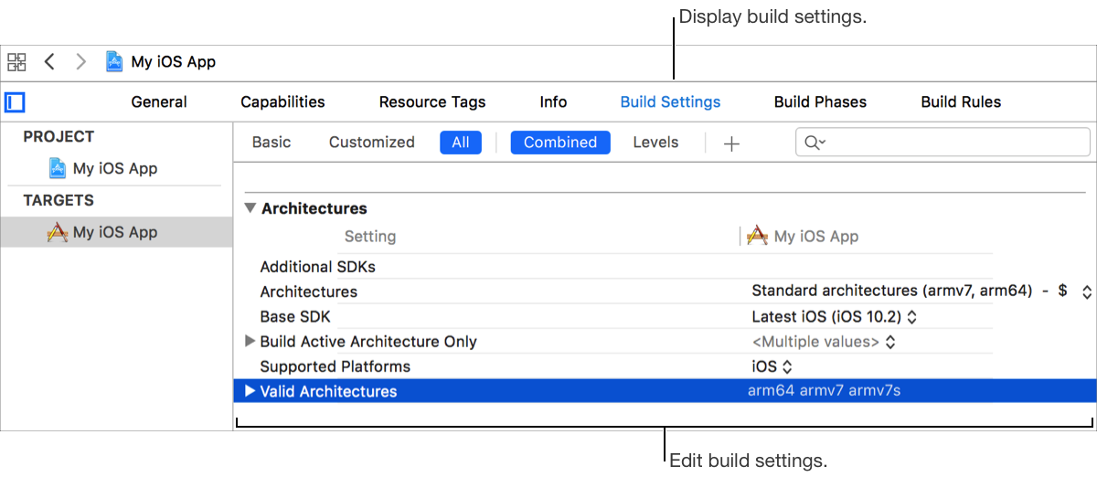Click the project file icon in the jump bar
This screenshot has width=1097, height=477.
(x=114, y=62)
